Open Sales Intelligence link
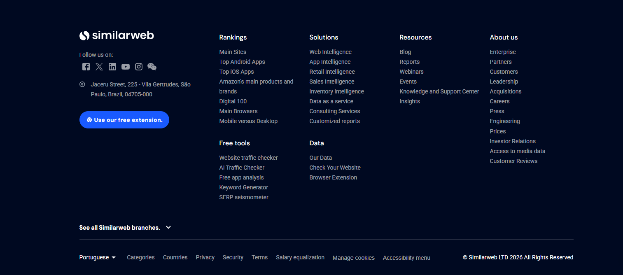623x275 pixels. click(332, 82)
